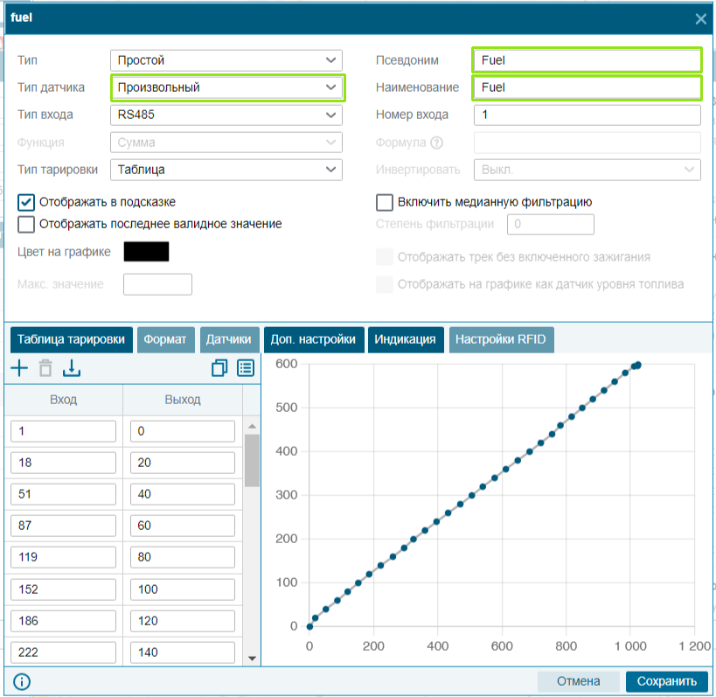Click the table scroll up arrow
Viewport: 716px width, 697px height.
coord(252,426)
